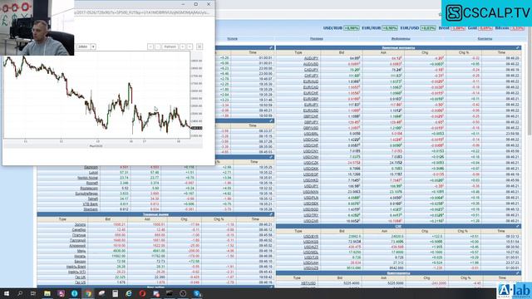The height and width of the screenshot is (299, 532).
Task: Open the Контакты menu item
Action: point(485,39)
